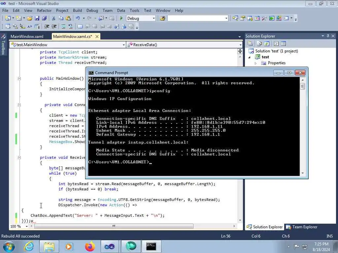Click the Save All toolbar icon

pos(44,18)
